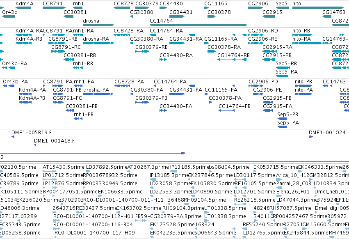This screenshot has height=239, width=349.
Task: Click the CG34430-RA transcript label
Action: pos(176,55)
